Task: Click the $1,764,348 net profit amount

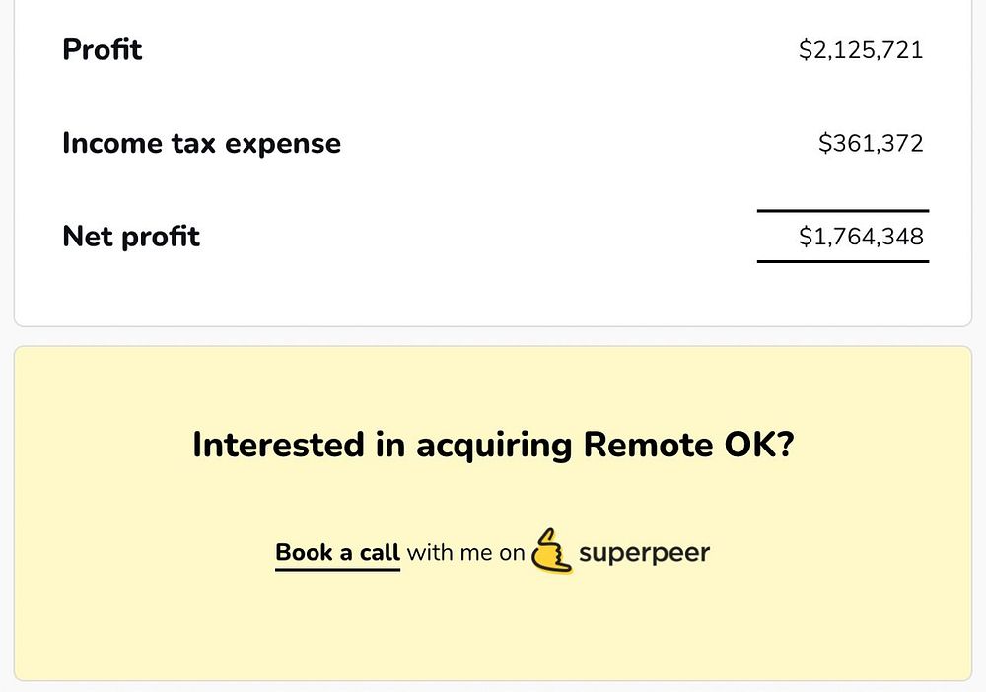Action: (x=860, y=237)
